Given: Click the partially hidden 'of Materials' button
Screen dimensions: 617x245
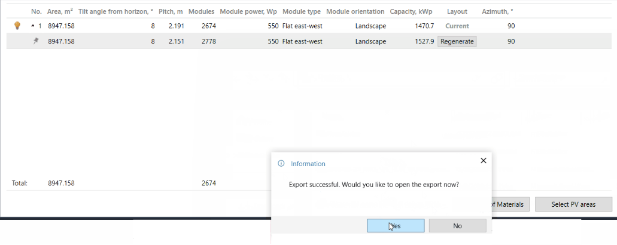Looking at the screenshot, I should [x=509, y=204].
